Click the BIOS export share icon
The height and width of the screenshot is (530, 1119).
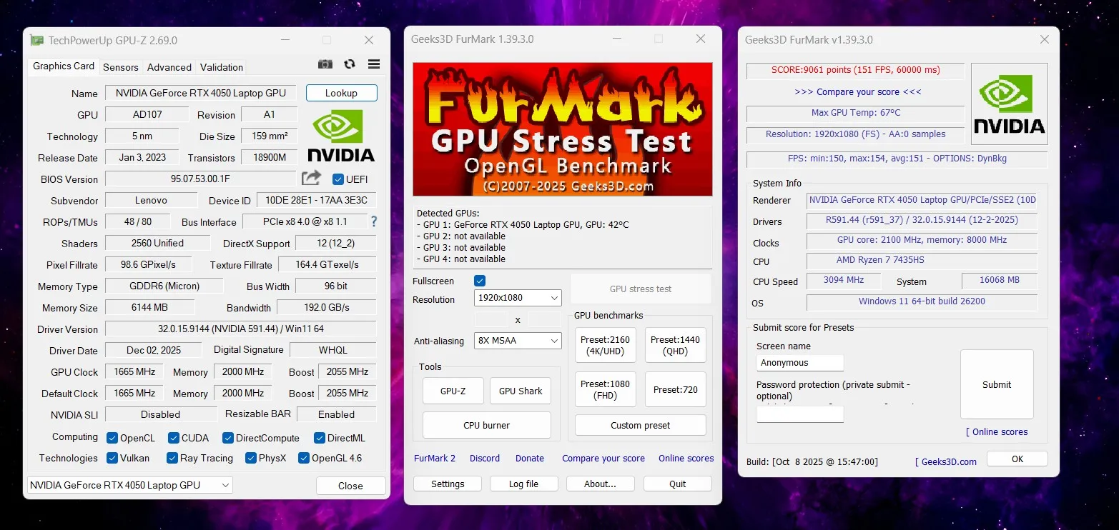tap(312, 179)
